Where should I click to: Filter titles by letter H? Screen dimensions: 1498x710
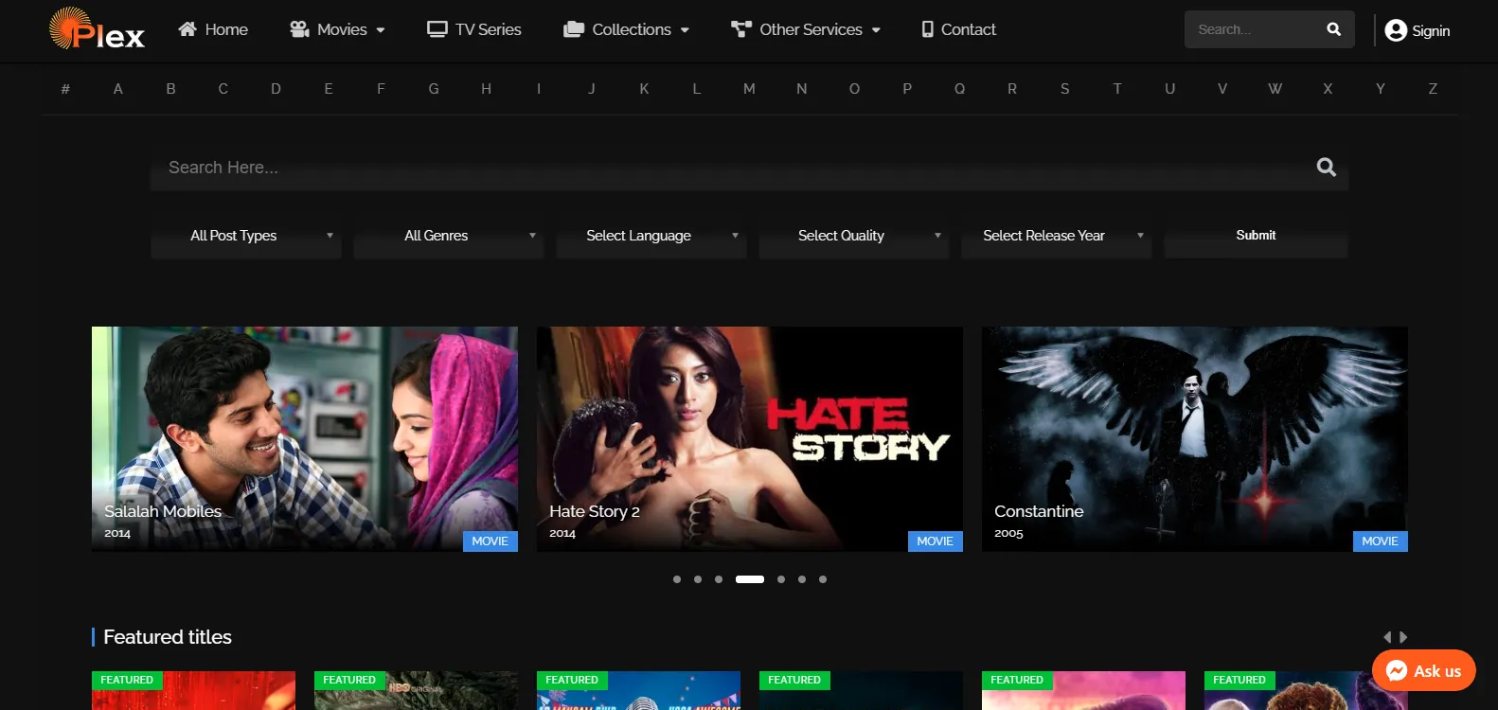click(x=487, y=89)
